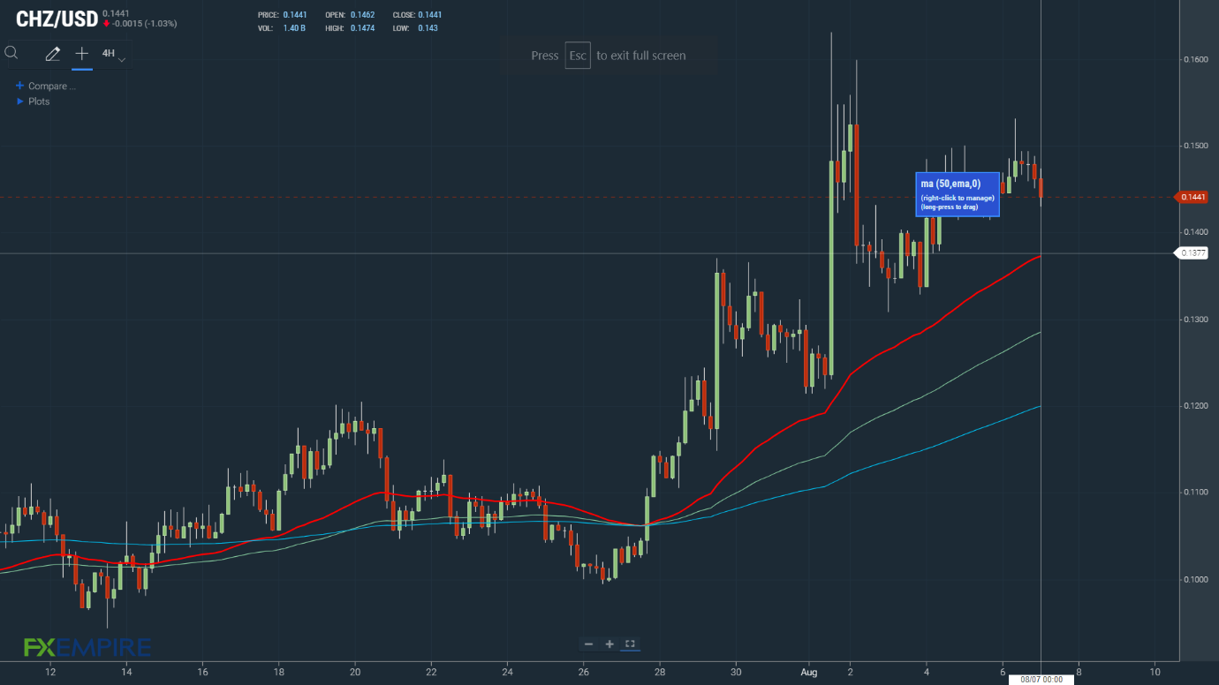Click the HIGH: 0.1474 value
The image size is (1219, 685).
(361, 28)
